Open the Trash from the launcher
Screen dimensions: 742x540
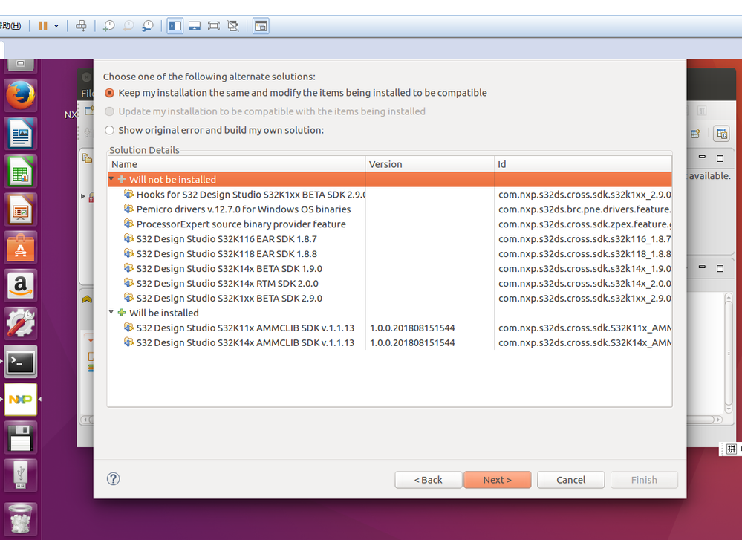coord(20,518)
